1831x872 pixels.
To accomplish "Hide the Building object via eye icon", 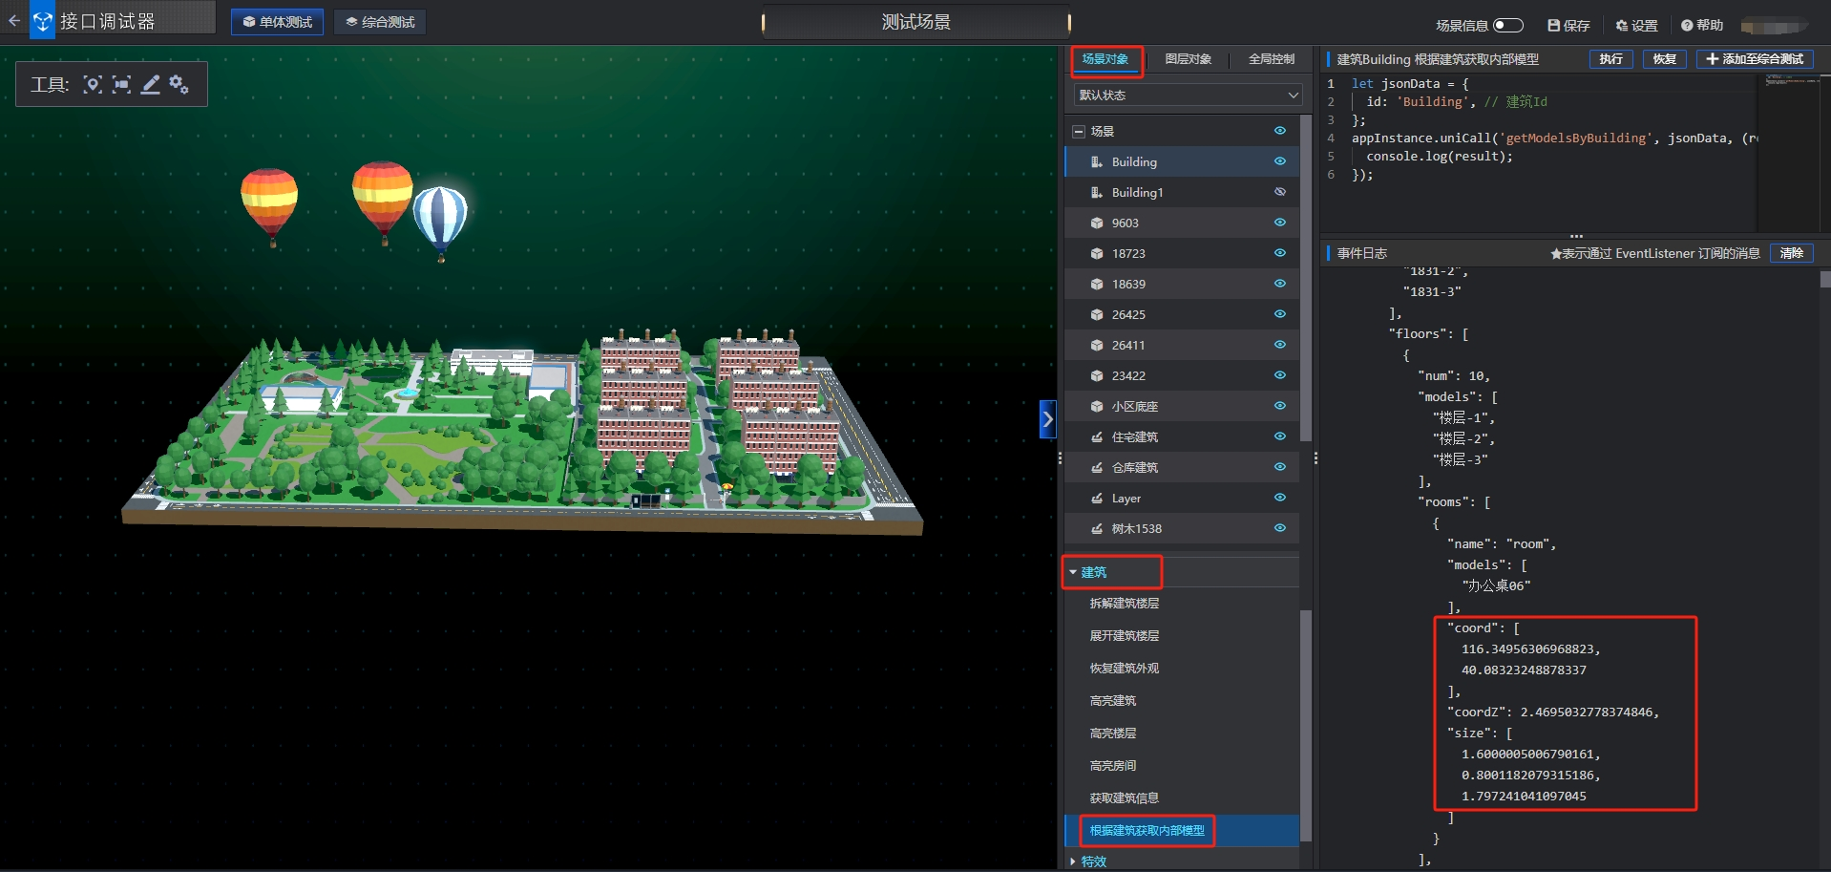I will point(1279,161).
